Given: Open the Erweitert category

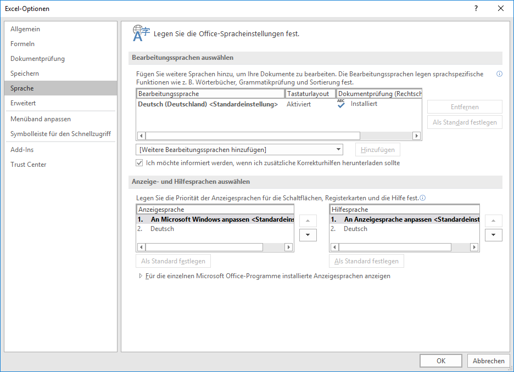Looking at the screenshot, I should pos(60,103).
